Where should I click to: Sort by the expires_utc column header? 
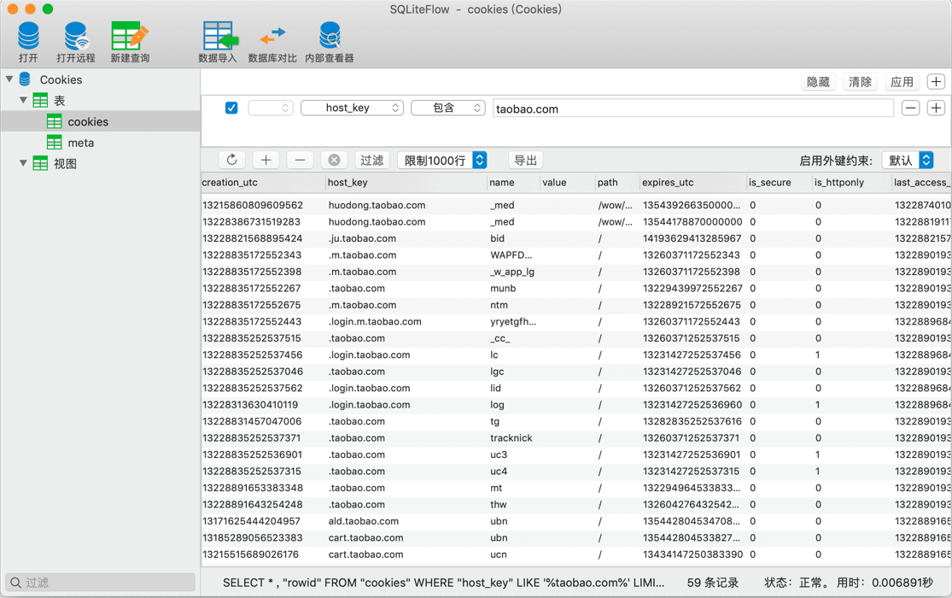click(692, 182)
